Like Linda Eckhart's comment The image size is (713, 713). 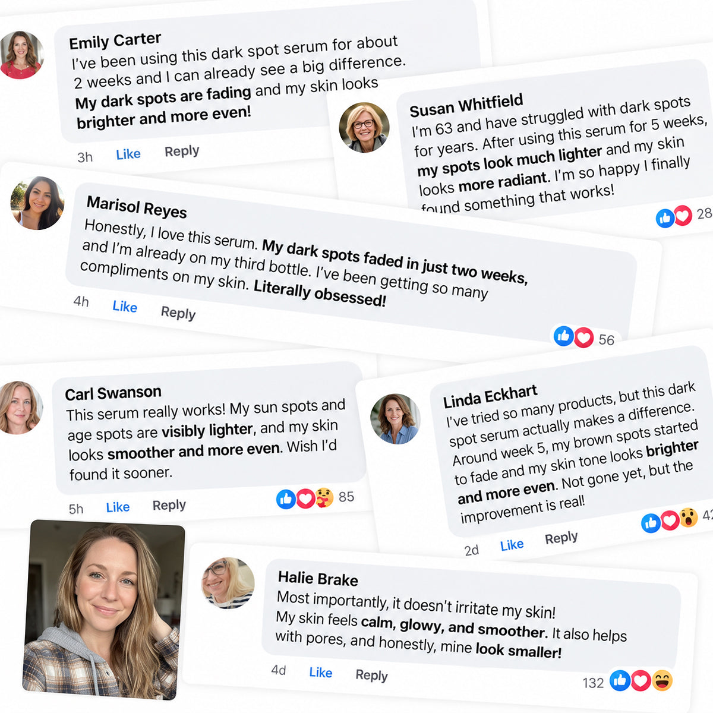click(512, 545)
